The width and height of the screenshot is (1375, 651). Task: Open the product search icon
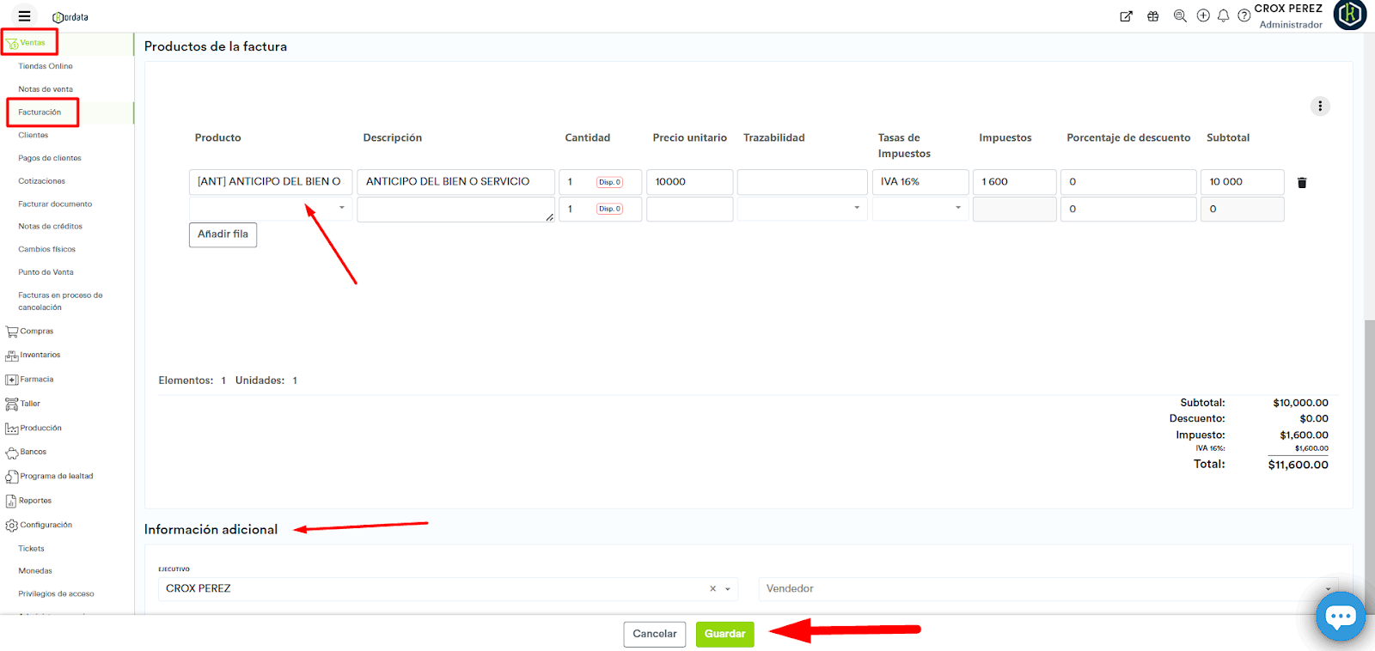tap(1180, 16)
